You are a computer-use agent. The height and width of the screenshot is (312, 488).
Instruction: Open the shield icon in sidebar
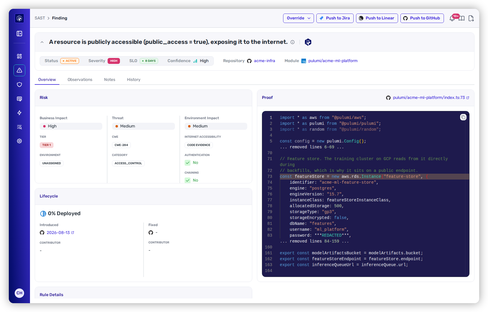pyautogui.click(x=19, y=84)
